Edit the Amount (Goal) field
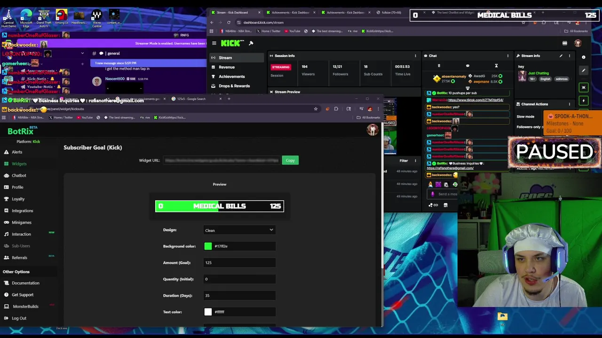This screenshot has width=602, height=338. 239,262
